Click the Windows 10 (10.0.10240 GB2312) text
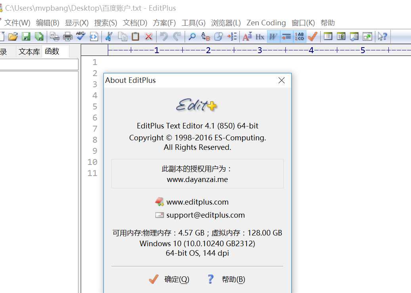This screenshot has height=293, width=411. (197, 243)
